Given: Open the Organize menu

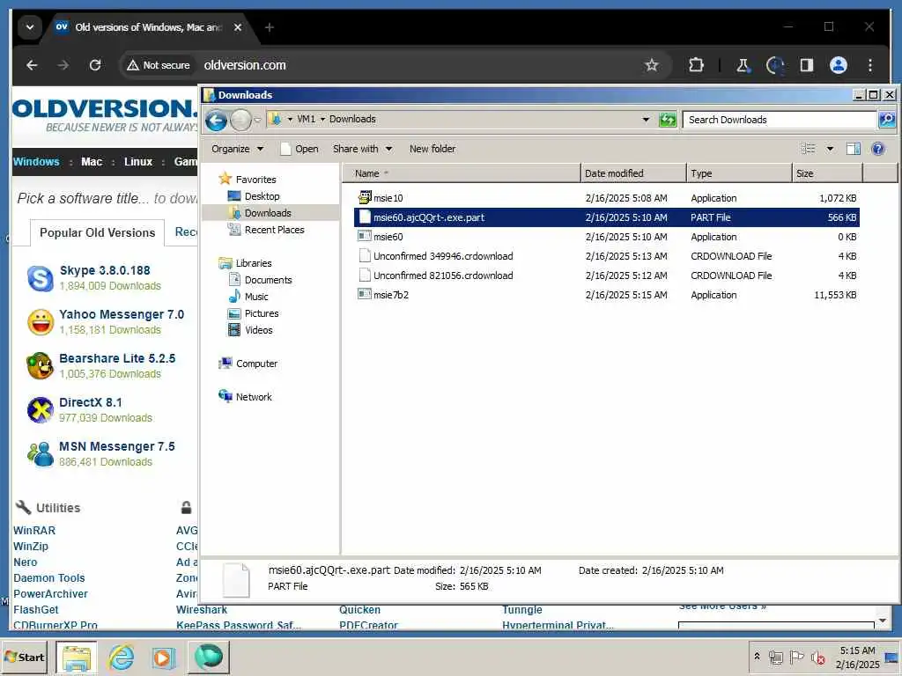Looking at the screenshot, I should [x=237, y=149].
